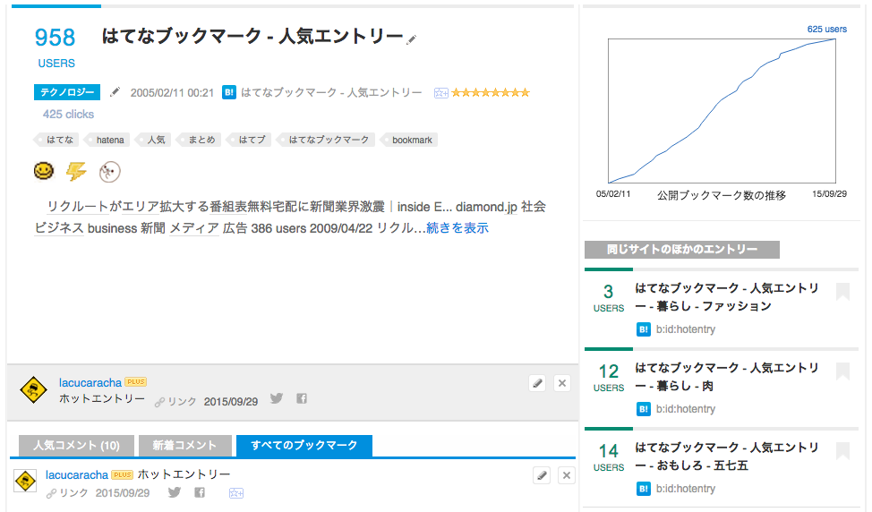Edit lacucaracha's bookmark in the gray box
Viewport: 872px width, 512px height.
(x=537, y=383)
